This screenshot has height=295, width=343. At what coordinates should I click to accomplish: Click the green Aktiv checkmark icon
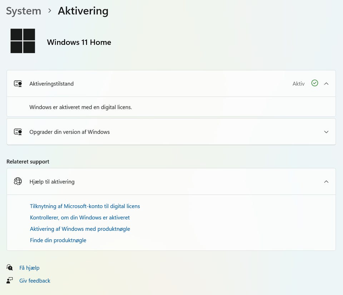314,83
